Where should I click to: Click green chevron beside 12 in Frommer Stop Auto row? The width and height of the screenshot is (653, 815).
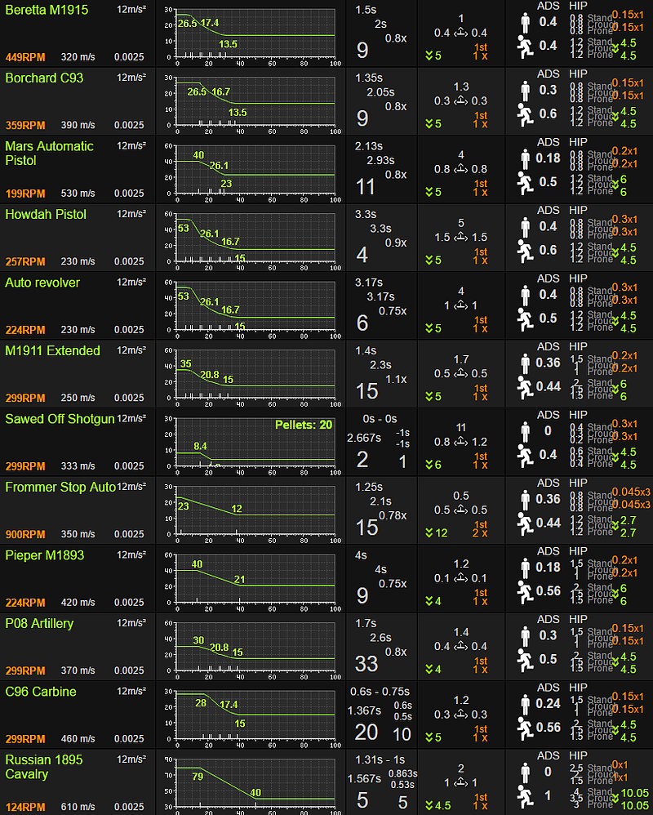(x=429, y=532)
